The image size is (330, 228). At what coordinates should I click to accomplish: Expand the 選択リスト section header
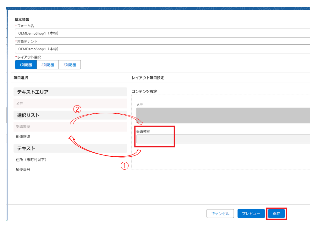(70, 115)
